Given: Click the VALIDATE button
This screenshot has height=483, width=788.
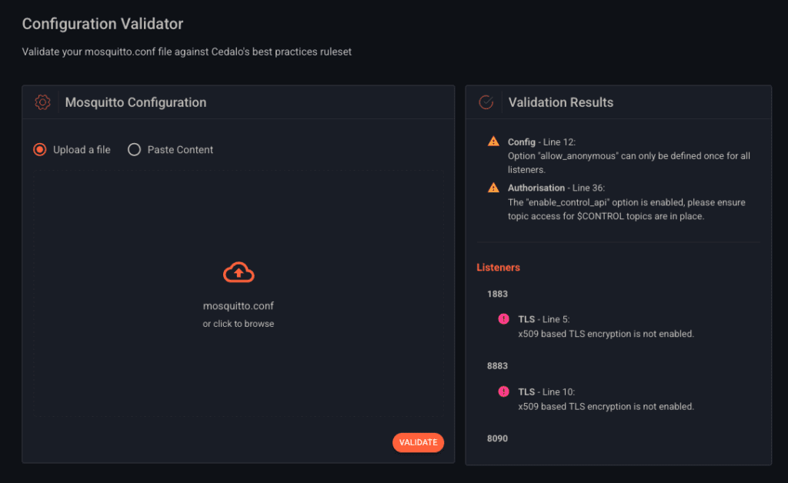Looking at the screenshot, I should 418,442.
